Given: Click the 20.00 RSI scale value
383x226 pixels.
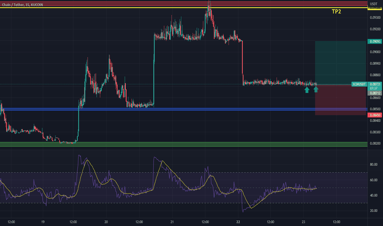Looking at the screenshot, I should coord(374,211).
